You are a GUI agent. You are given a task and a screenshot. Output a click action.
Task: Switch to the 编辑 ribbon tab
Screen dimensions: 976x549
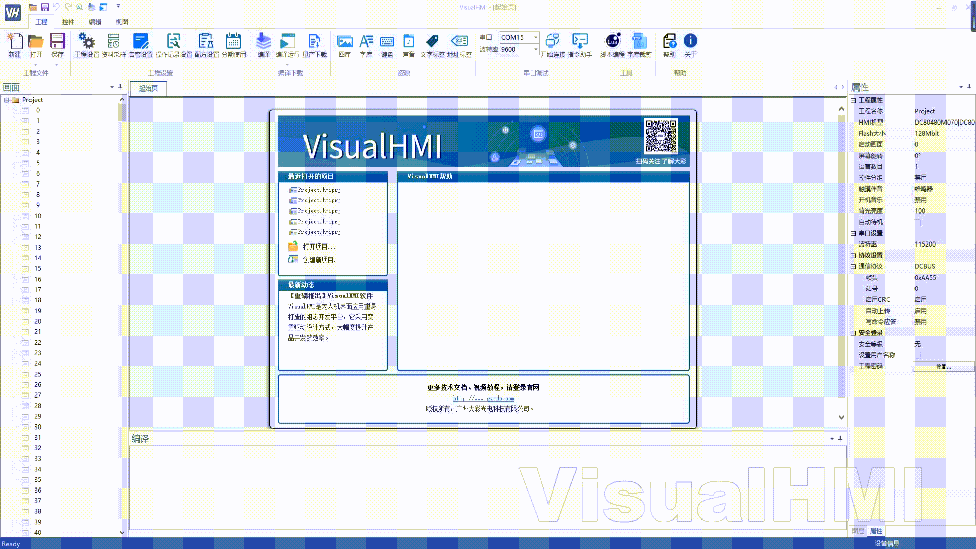pyautogui.click(x=95, y=22)
